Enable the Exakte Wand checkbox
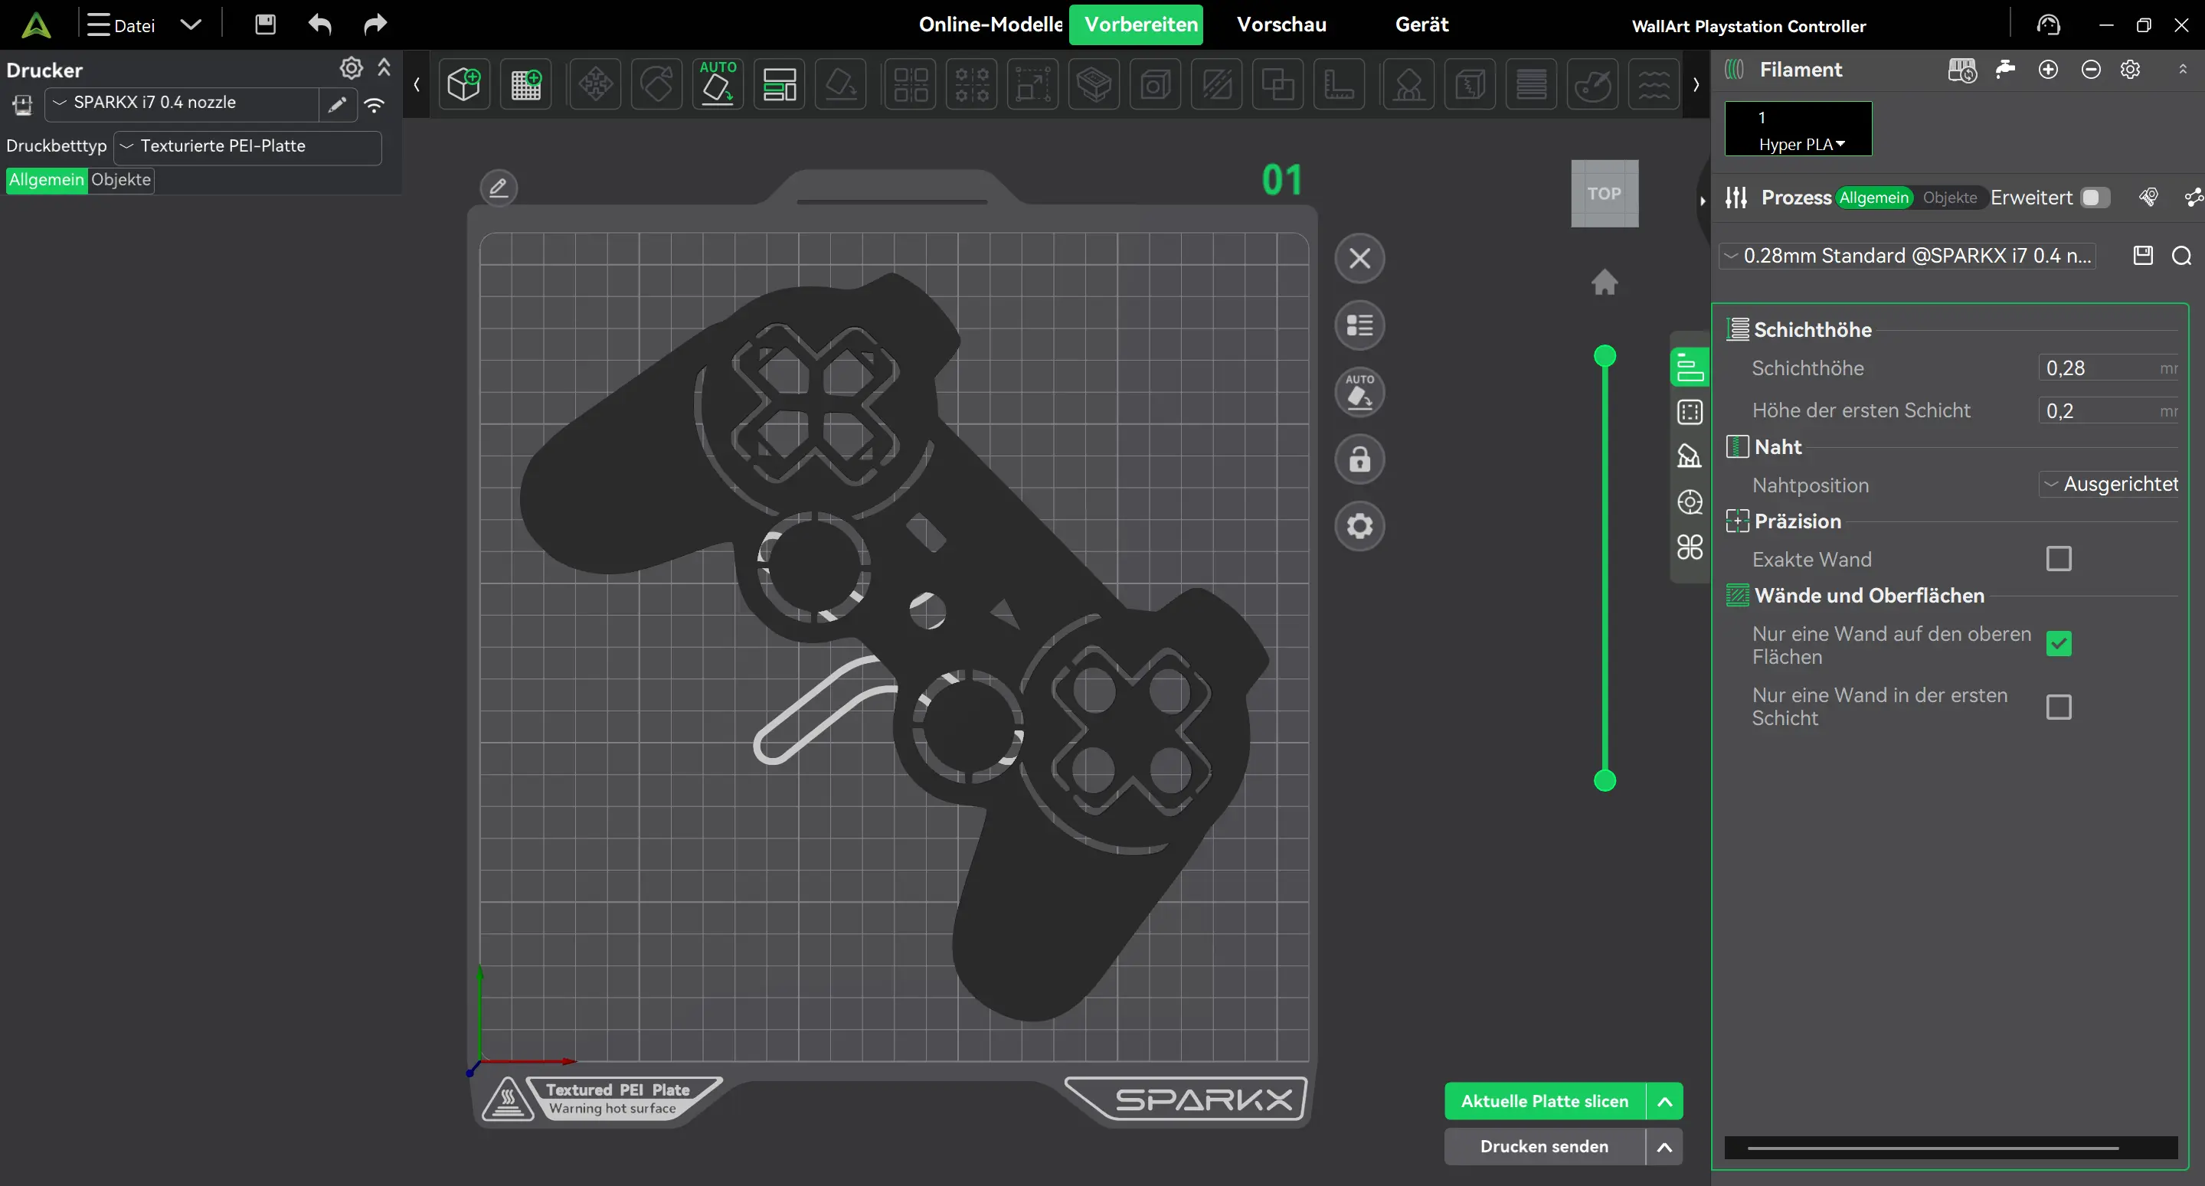The image size is (2205, 1186). (2059, 559)
